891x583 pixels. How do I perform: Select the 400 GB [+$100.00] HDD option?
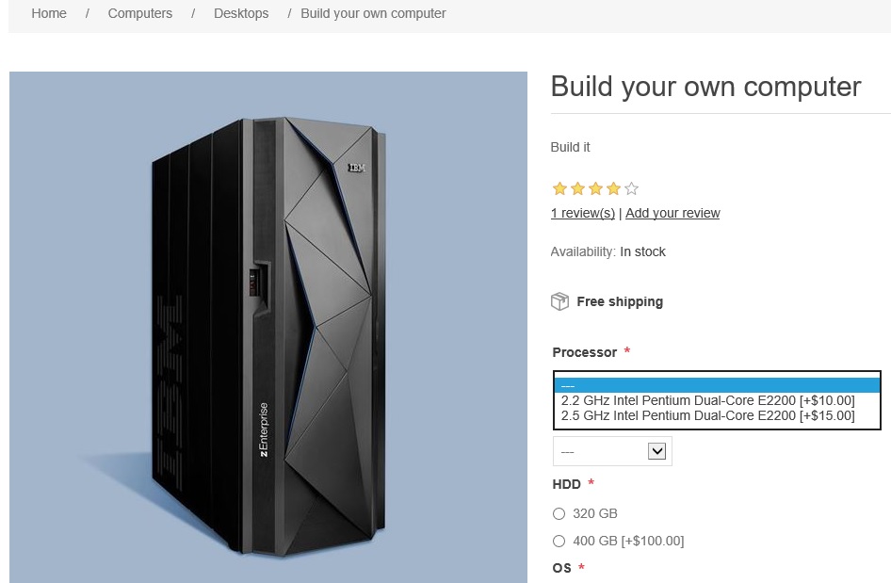click(559, 541)
